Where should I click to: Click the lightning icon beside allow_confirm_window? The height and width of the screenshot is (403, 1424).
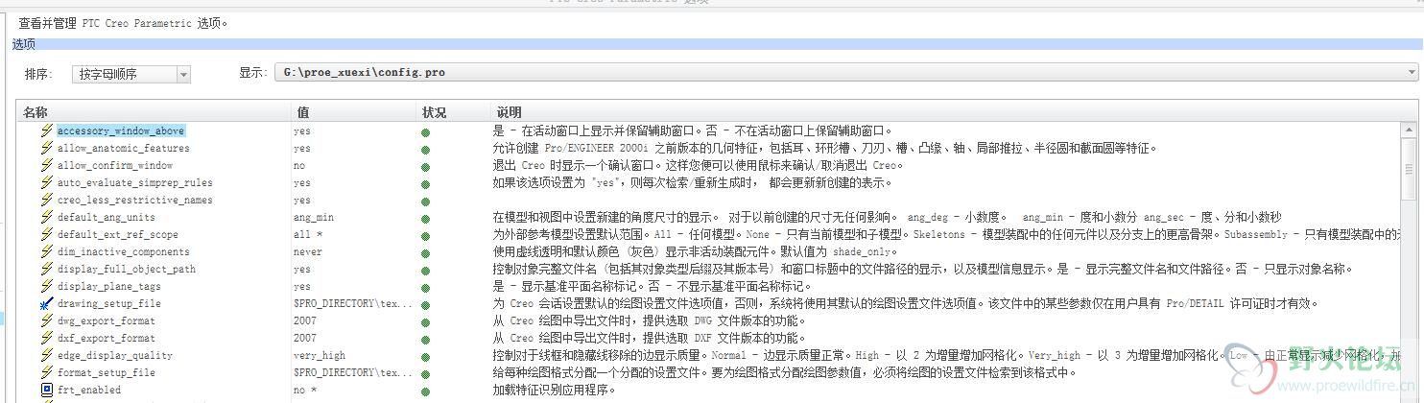(46, 165)
